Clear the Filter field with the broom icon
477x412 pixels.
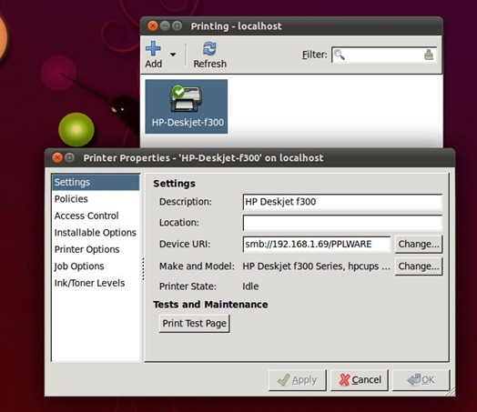(429, 55)
